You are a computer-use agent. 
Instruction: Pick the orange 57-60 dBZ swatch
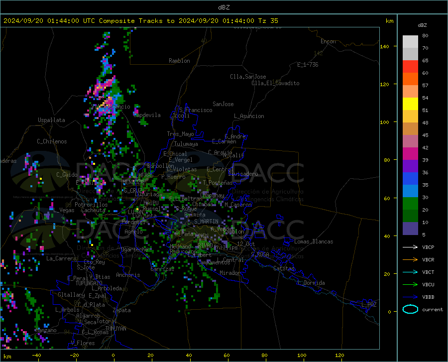click(410, 79)
